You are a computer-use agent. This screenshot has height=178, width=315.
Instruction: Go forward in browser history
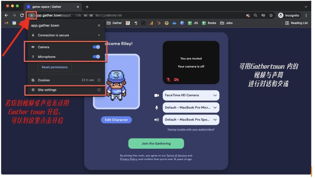pos(14,15)
